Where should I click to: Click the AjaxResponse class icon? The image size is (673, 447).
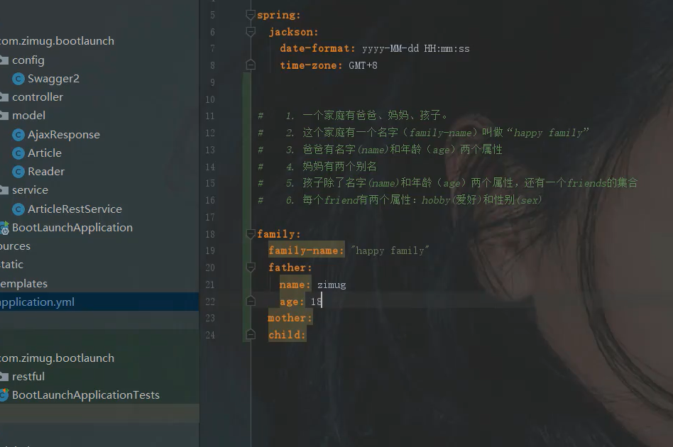pos(18,135)
